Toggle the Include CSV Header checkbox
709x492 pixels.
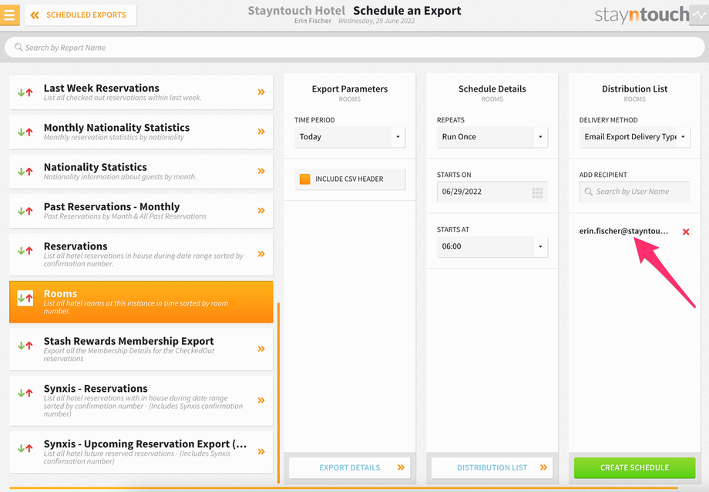[305, 179]
